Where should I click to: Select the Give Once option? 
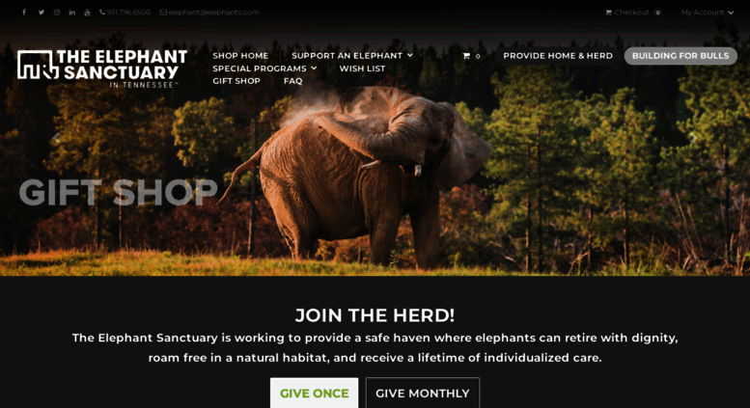pyautogui.click(x=315, y=394)
